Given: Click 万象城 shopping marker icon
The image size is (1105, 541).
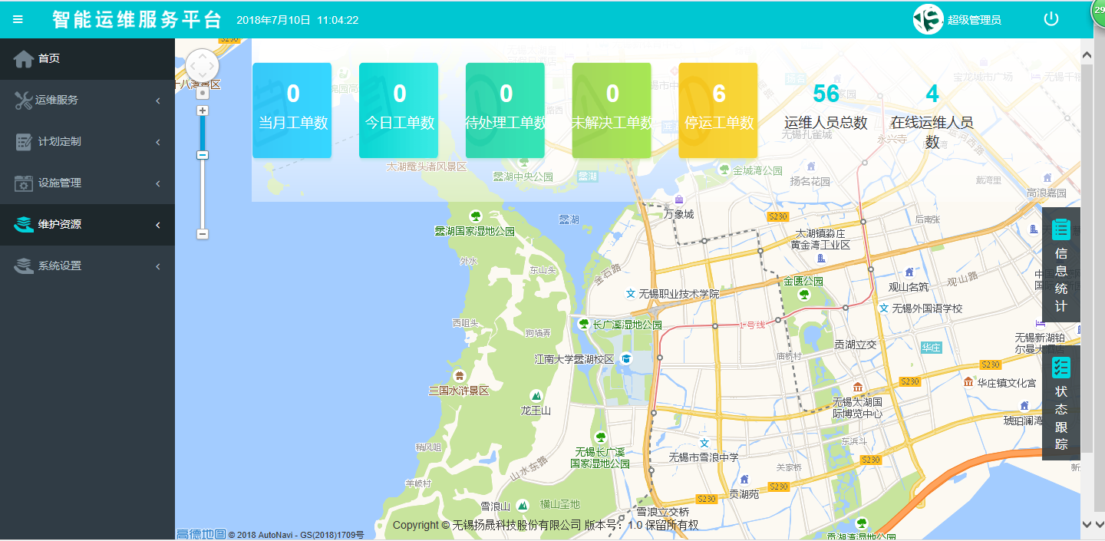Looking at the screenshot, I should 679,200.
